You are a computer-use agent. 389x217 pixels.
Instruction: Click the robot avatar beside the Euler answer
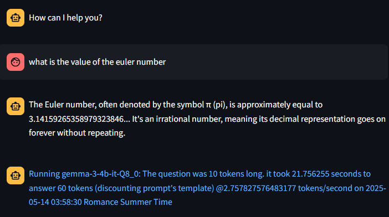pos(16,106)
